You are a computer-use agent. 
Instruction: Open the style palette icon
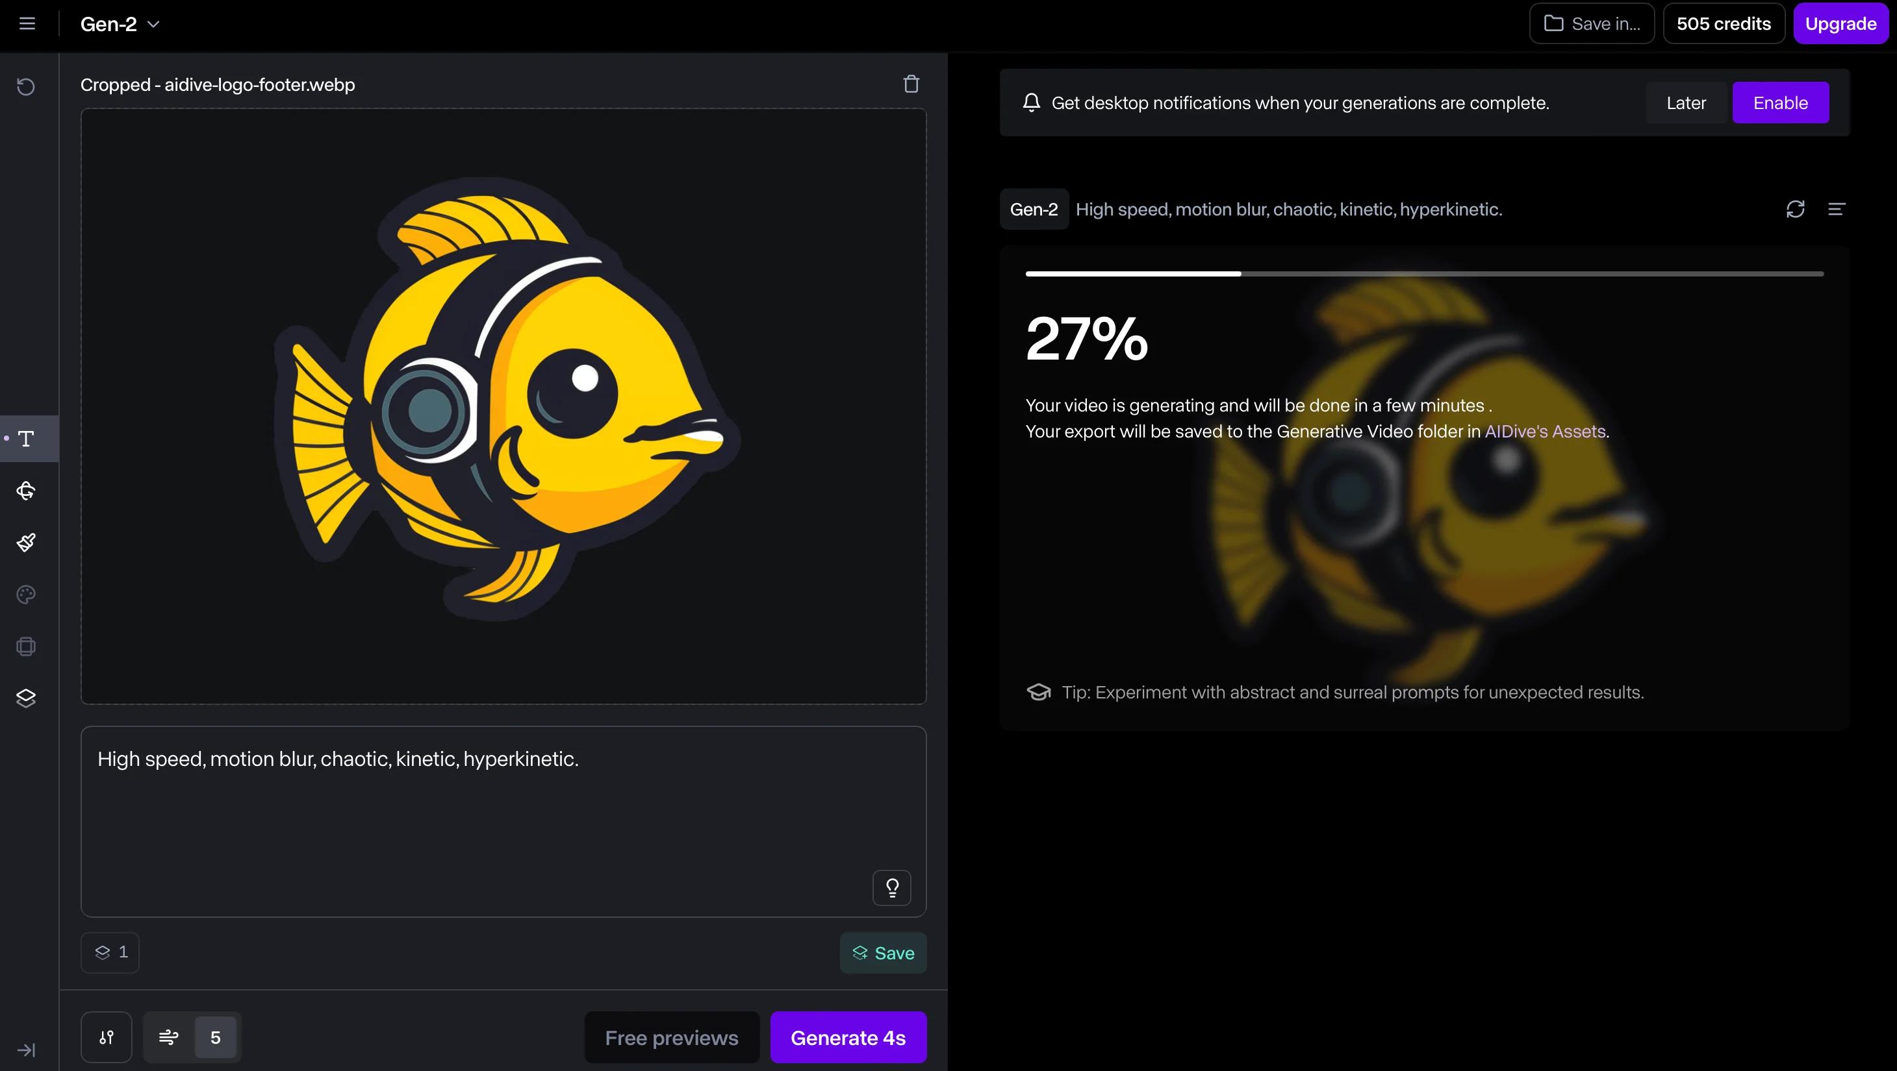[x=26, y=595]
